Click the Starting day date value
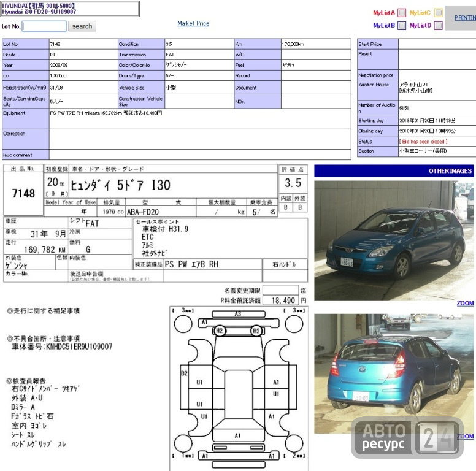The width and height of the screenshot is (476, 471). (427, 120)
